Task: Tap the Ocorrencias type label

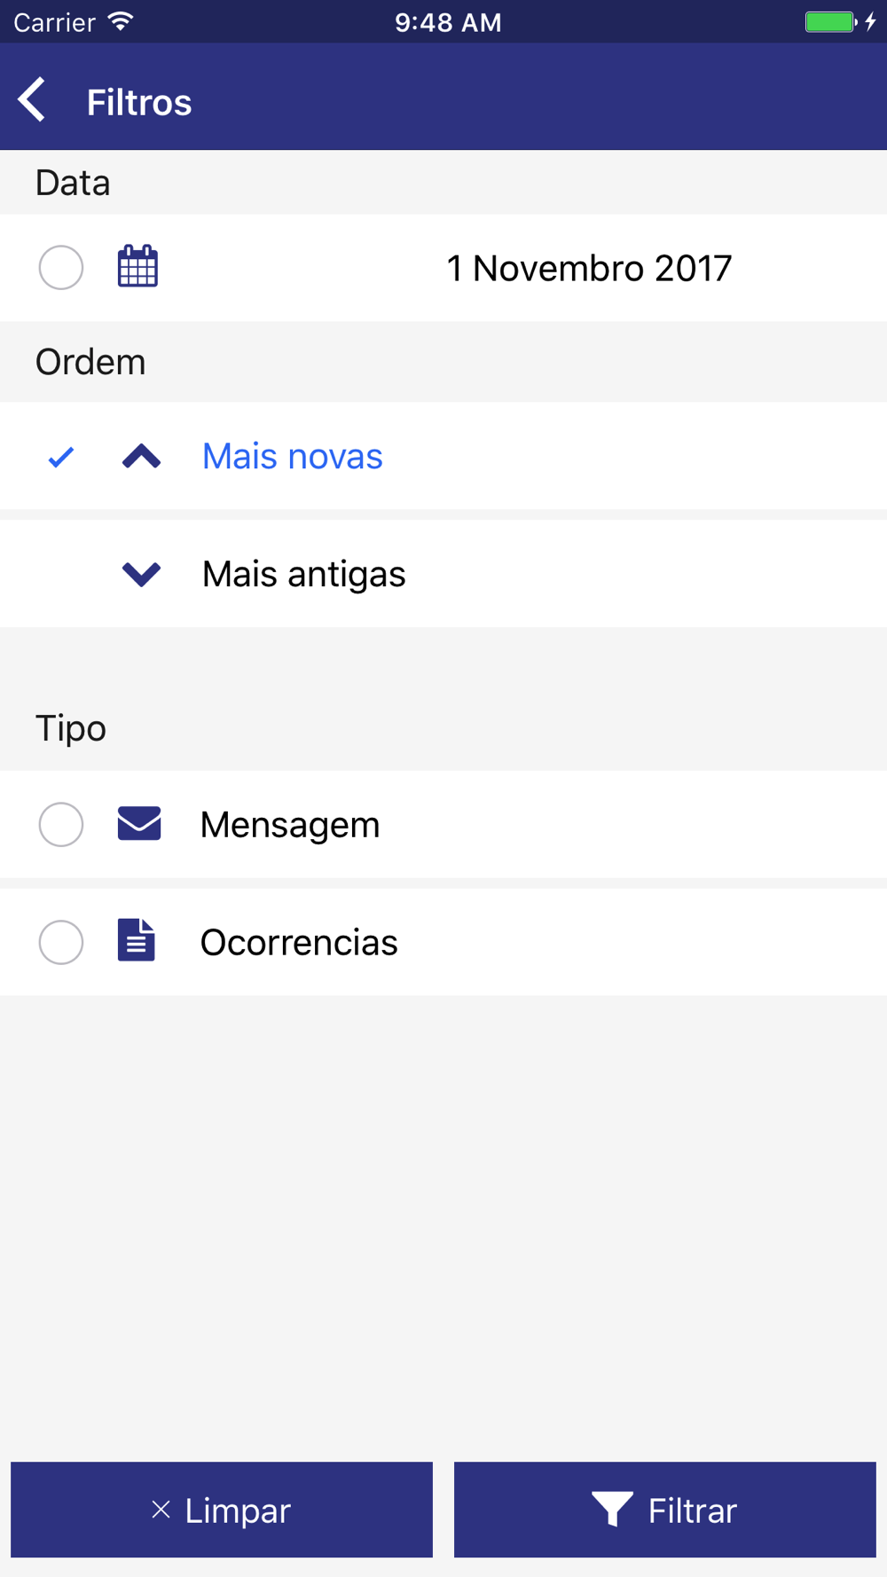Action: [x=299, y=942]
